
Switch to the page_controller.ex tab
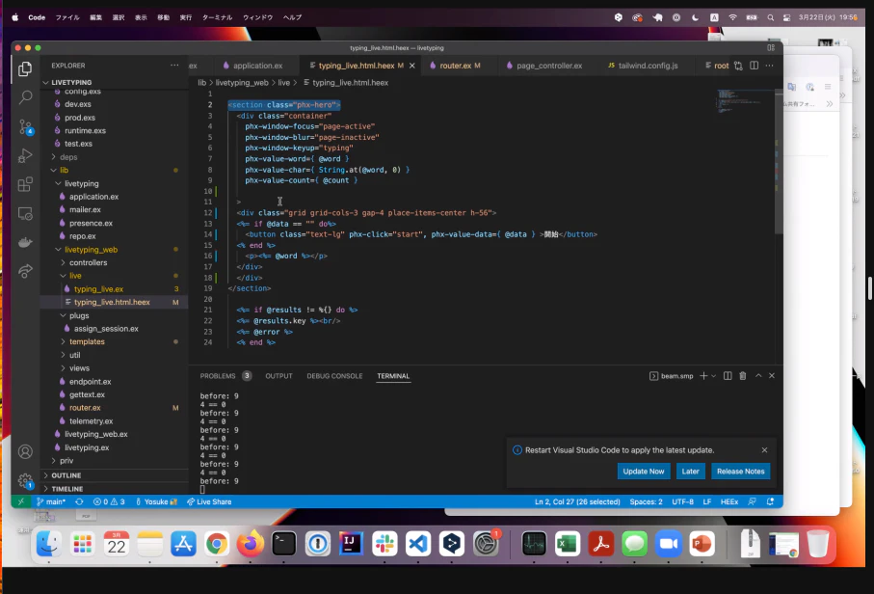[544, 66]
